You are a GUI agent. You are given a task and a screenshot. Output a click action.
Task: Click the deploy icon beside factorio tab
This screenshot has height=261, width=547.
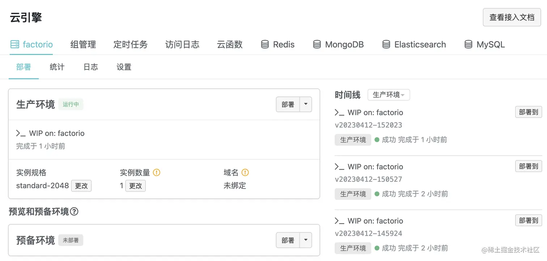[14, 44]
